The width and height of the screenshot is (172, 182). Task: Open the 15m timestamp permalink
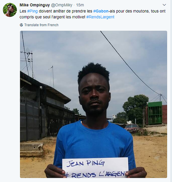[x=80, y=5]
